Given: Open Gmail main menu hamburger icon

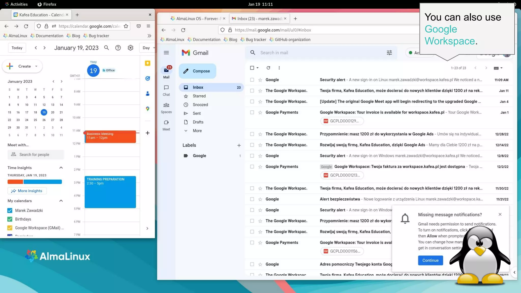Looking at the screenshot, I should [x=166, y=53].
